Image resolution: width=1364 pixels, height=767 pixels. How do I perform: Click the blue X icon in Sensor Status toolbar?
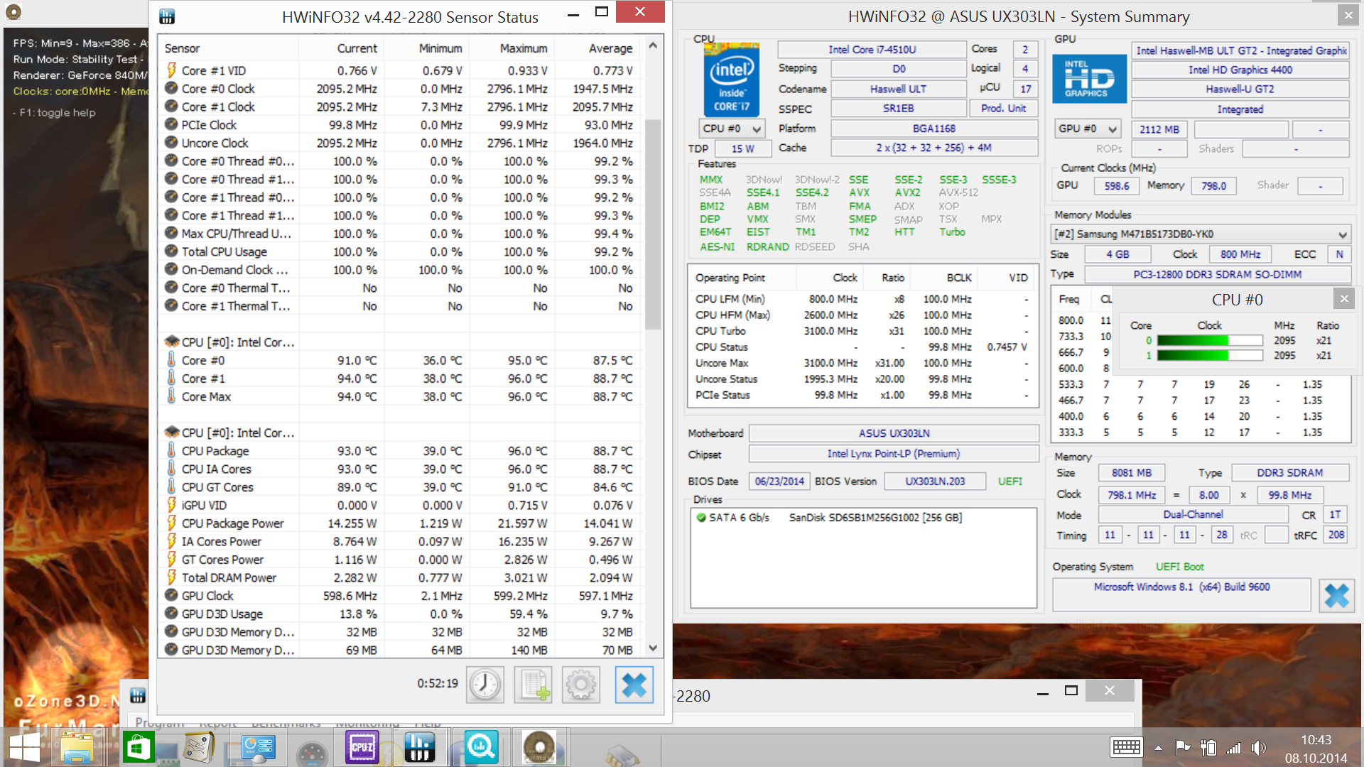click(x=634, y=685)
